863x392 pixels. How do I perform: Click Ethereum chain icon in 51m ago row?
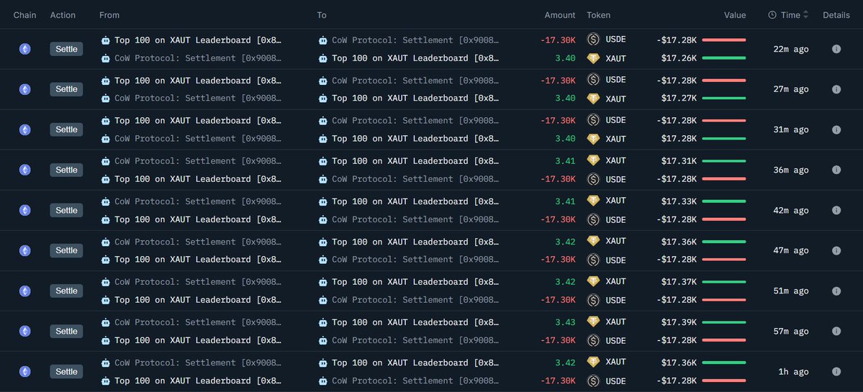(x=24, y=291)
